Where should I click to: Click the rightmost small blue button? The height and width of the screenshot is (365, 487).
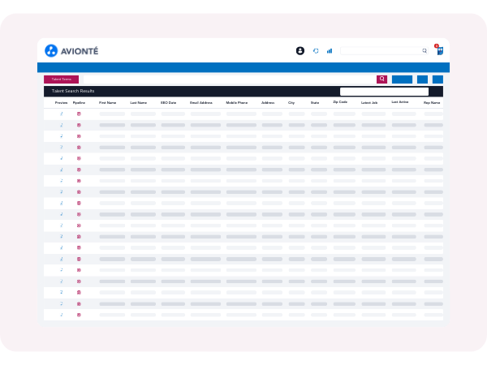pos(437,79)
